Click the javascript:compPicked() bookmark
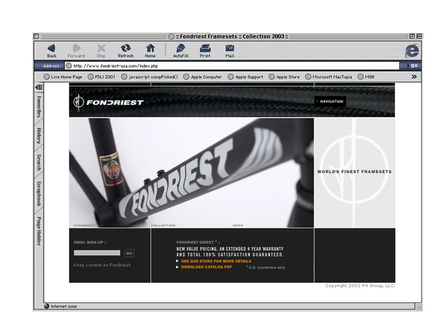This screenshot has height=336, width=448. click(150, 77)
